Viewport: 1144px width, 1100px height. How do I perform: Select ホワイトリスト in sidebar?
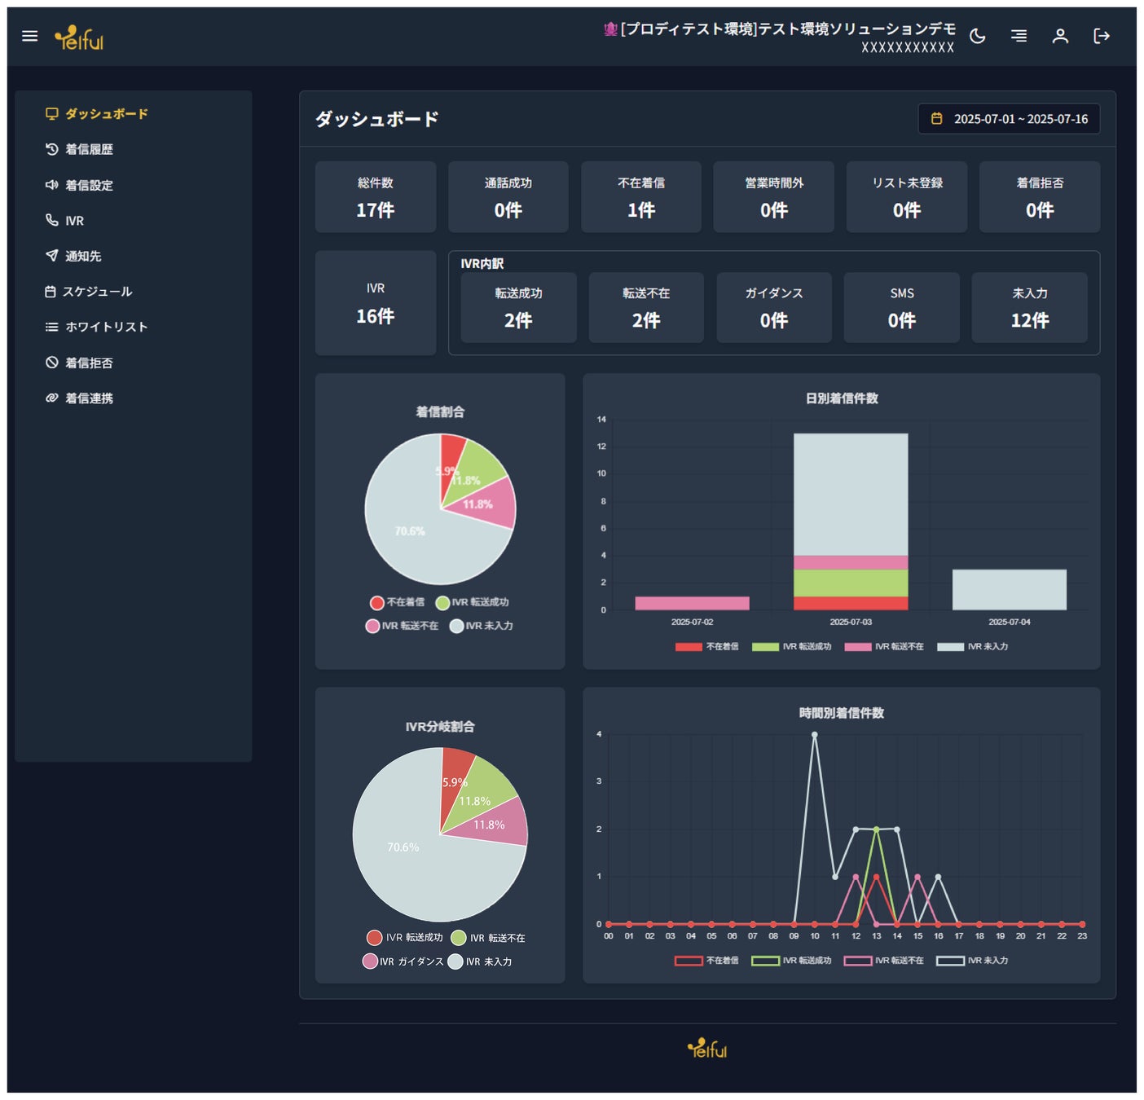click(96, 327)
